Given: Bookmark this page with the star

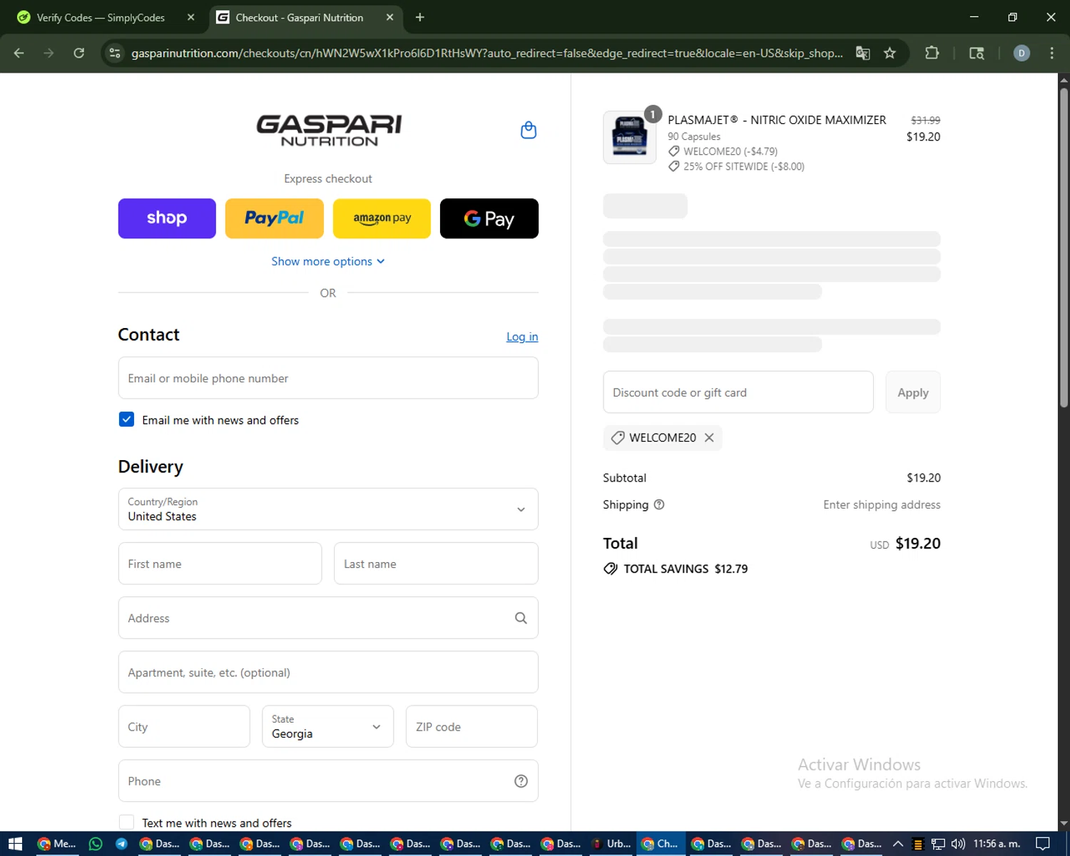Looking at the screenshot, I should (890, 53).
